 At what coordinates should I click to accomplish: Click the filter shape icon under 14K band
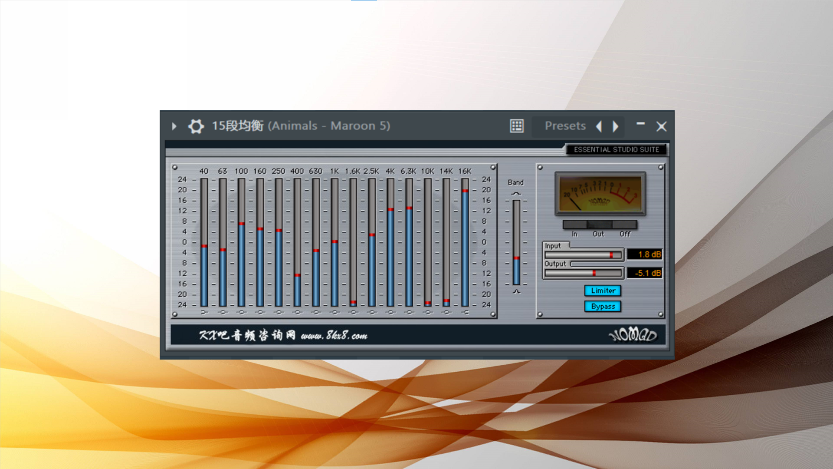[447, 312]
